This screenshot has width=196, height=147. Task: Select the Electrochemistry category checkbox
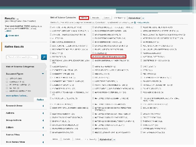point(51,114)
